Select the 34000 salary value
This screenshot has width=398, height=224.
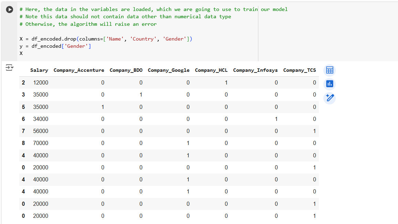(x=41, y=119)
